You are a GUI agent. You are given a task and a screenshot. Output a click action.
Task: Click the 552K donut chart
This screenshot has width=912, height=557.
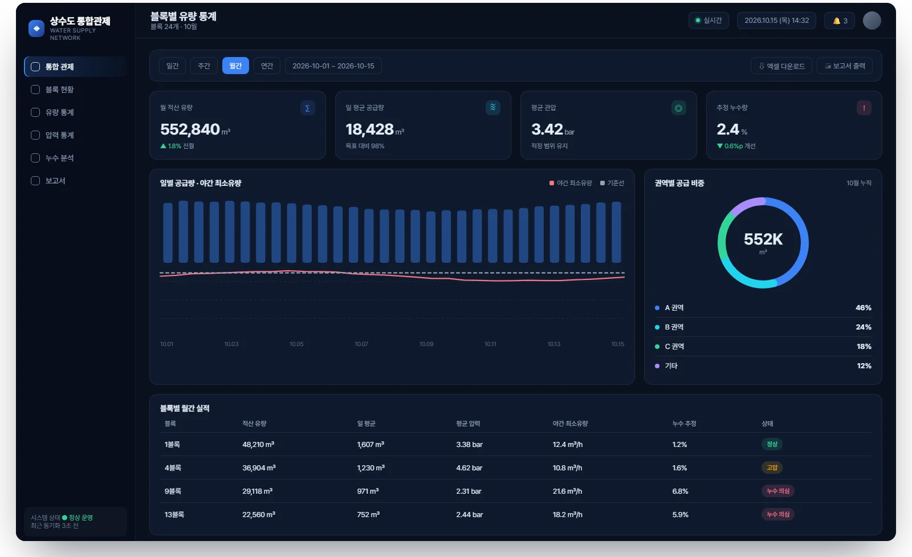(763, 243)
